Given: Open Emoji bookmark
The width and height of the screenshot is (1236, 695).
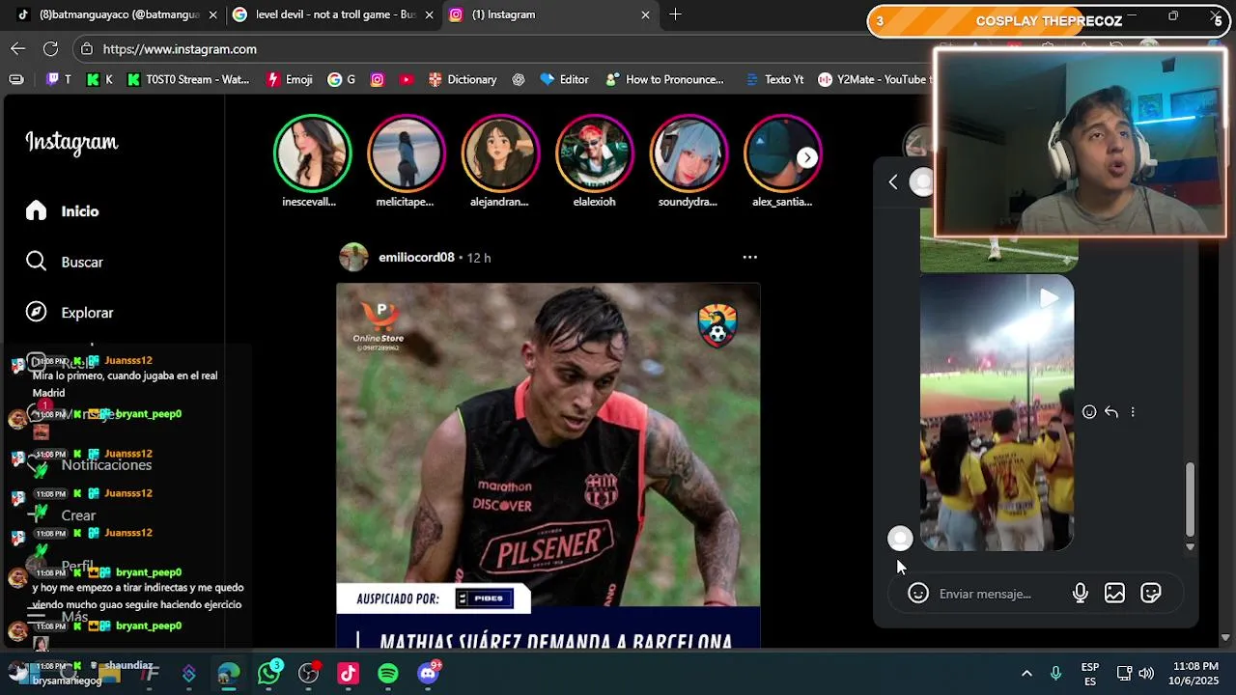Looking at the screenshot, I should tap(289, 80).
